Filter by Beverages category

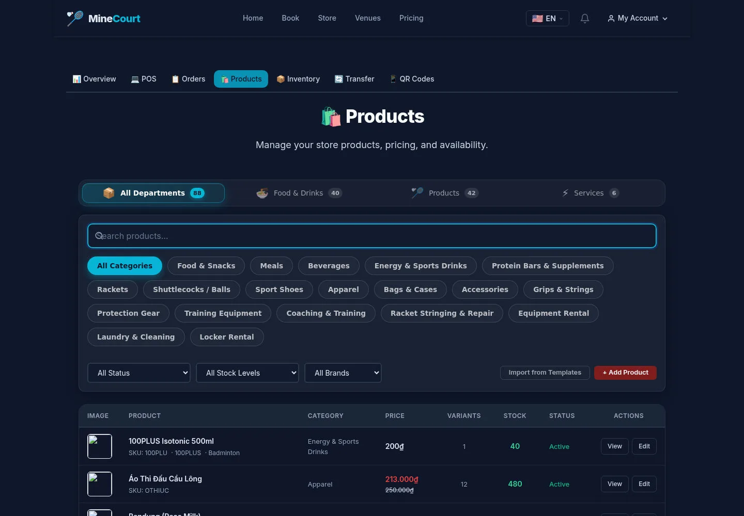[x=329, y=266]
